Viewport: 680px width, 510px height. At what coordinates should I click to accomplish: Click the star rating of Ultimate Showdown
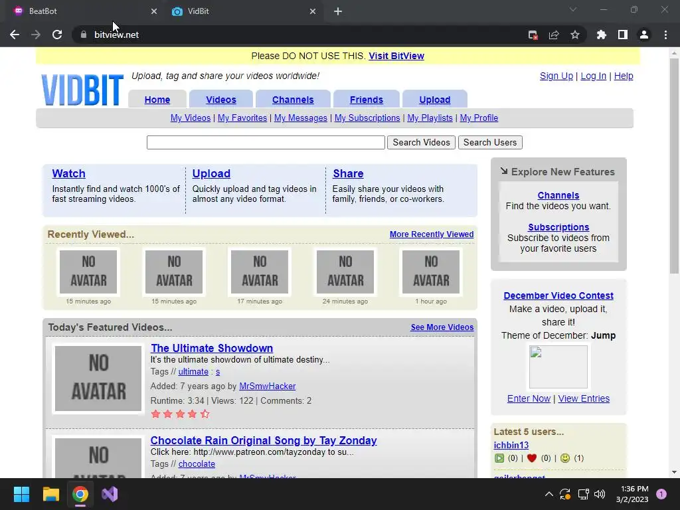[181, 414]
